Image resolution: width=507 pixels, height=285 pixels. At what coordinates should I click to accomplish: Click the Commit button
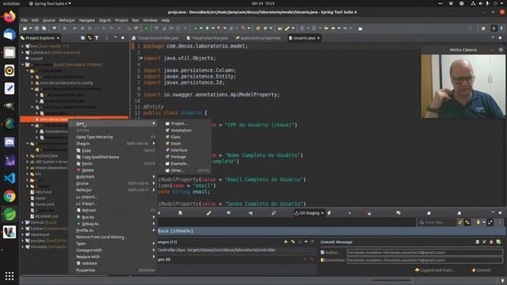pos(481,270)
